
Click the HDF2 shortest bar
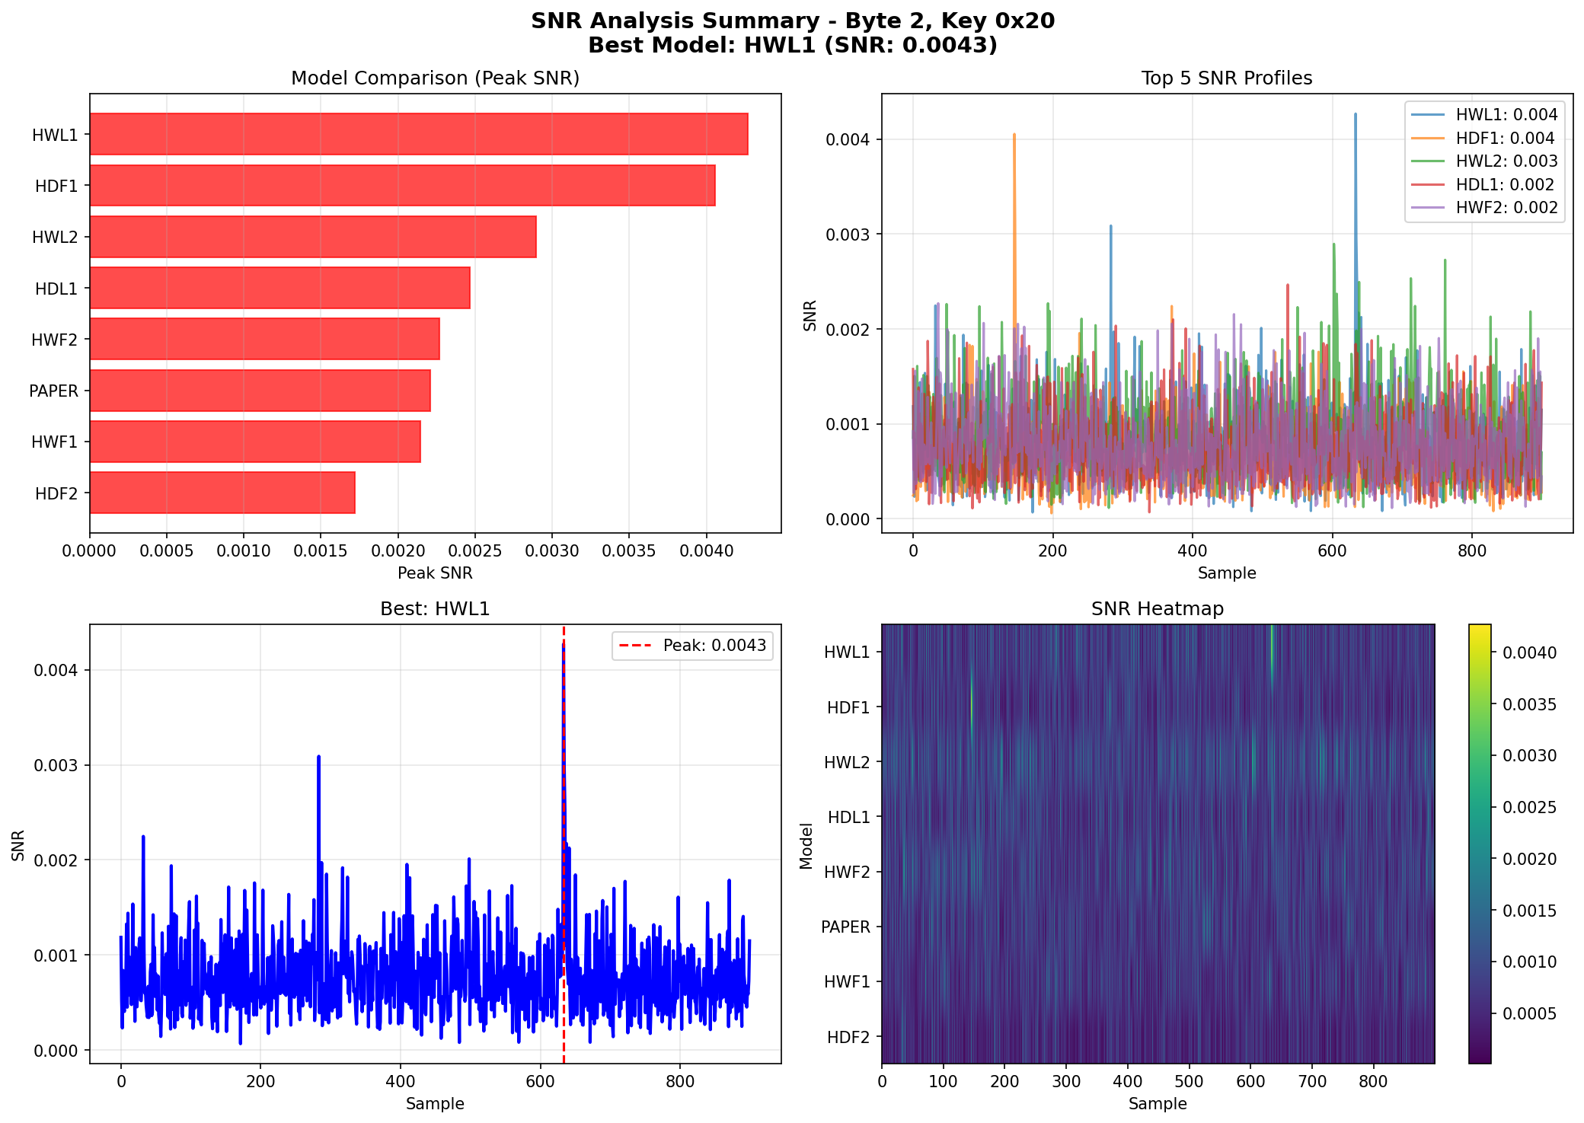[222, 493]
